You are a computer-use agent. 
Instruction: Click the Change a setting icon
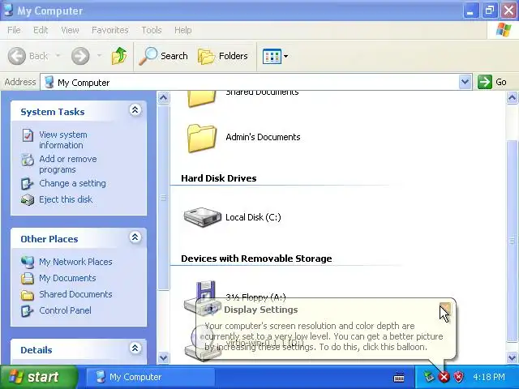point(27,184)
